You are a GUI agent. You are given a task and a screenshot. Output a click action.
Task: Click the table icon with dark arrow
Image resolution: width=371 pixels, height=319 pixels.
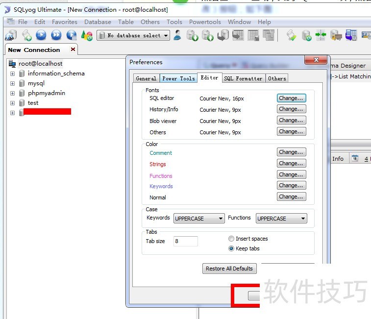point(238,35)
